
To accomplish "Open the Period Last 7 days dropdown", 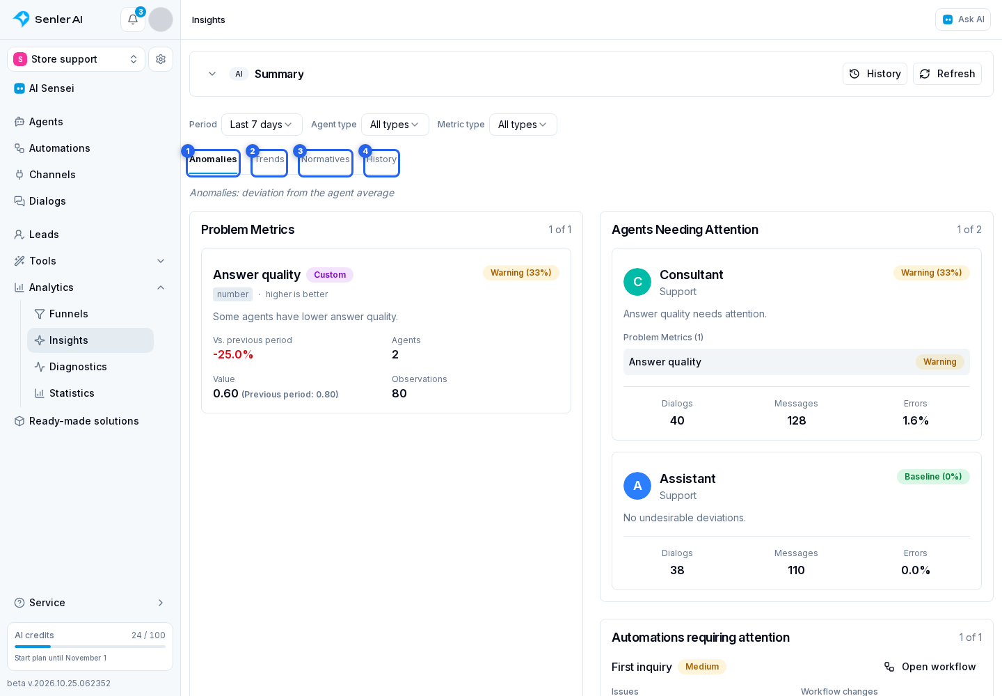I will click(262, 125).
